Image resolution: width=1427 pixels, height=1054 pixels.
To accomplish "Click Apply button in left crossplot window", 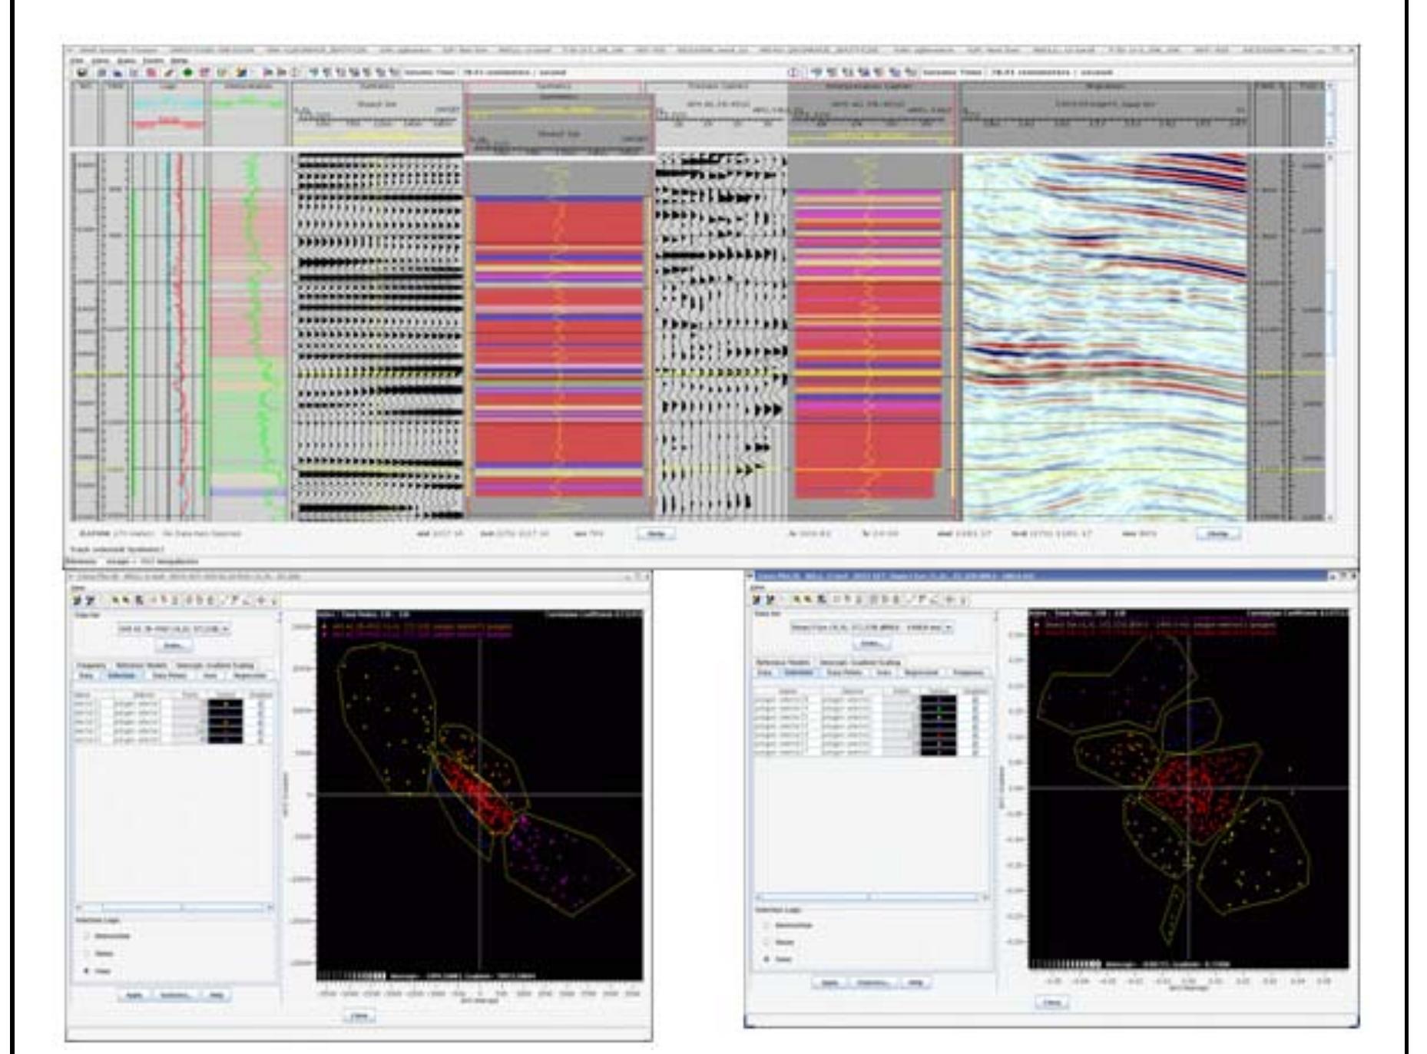I will tap(134, 995).
